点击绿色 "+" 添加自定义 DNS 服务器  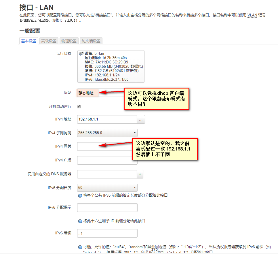[140, 174]
